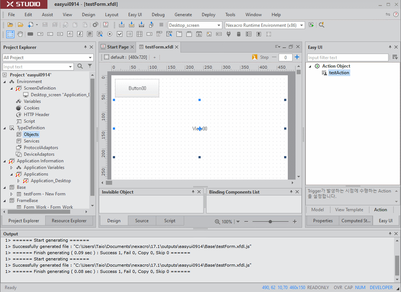Viewport: 401px width, 292px height.
Task: Open Options via the gear icon
Action: 96,25
